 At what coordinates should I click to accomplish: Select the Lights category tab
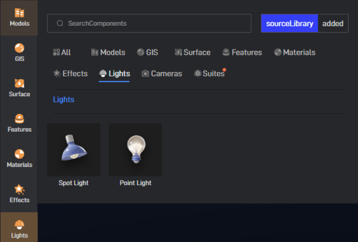114,74
